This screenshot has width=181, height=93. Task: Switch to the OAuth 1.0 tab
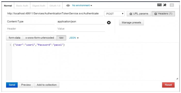55,6
